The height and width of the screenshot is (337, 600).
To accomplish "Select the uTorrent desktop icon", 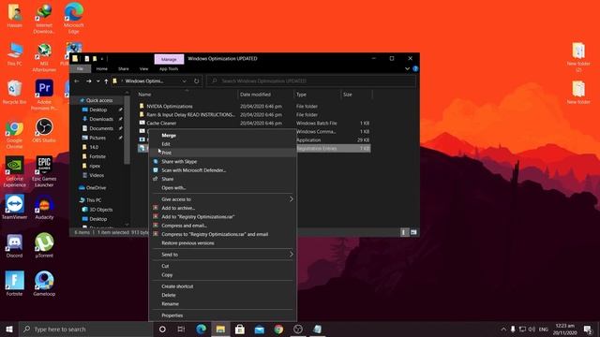I will (x=44, y=245).
